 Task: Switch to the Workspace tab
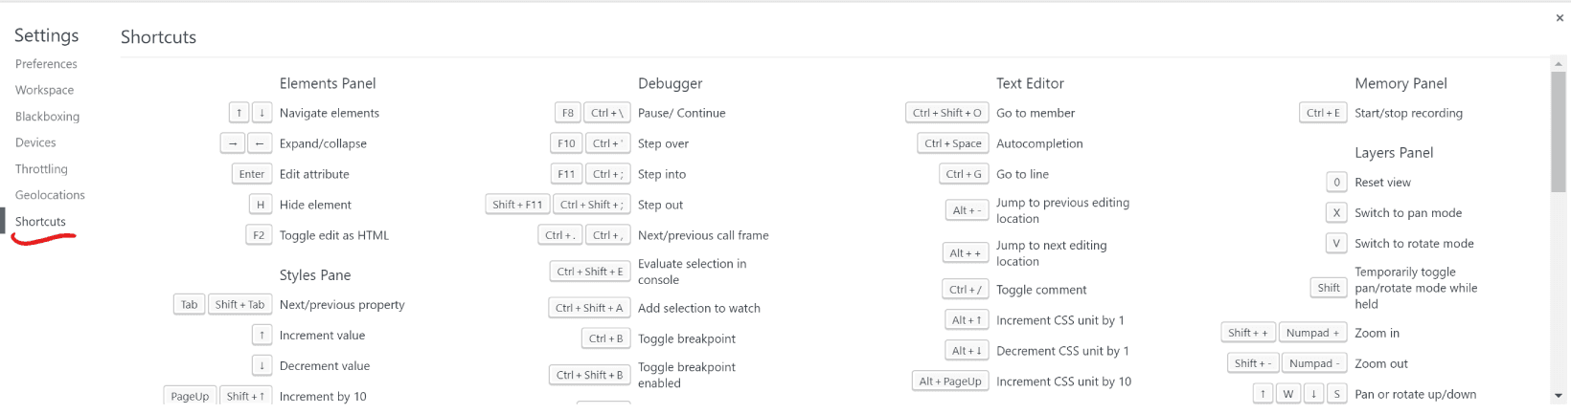coord(44,90)
